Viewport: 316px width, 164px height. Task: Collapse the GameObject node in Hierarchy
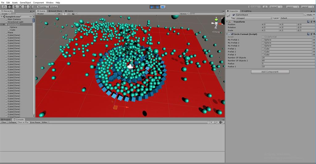pyautogui.click(x=4, y=25)
